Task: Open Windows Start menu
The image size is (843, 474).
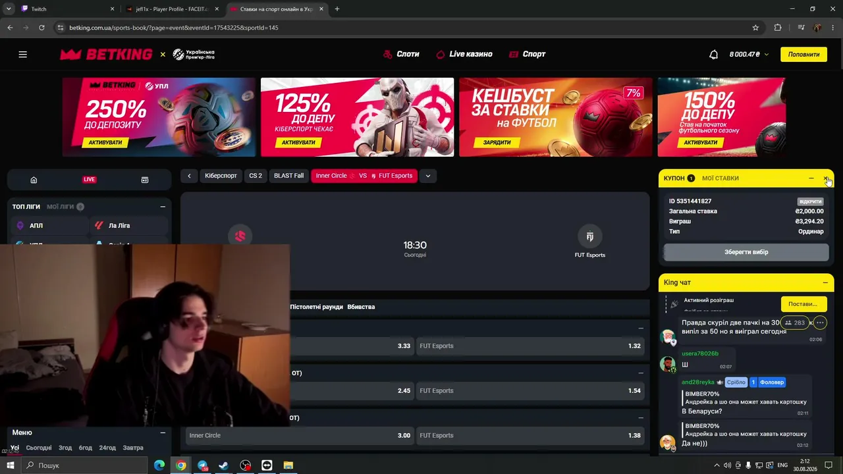Action: pyautogui.click(x=11, y=465)
